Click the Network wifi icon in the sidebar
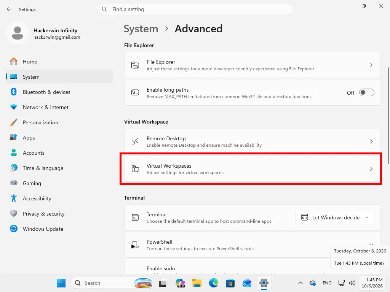This screenshot has width=390, height=292. click(14, 107)
